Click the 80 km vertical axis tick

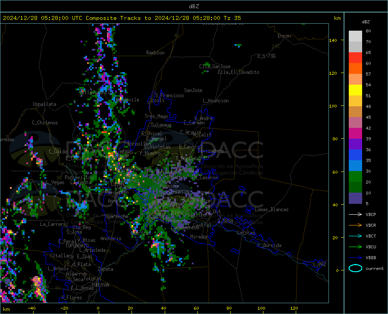click(335, 139)
